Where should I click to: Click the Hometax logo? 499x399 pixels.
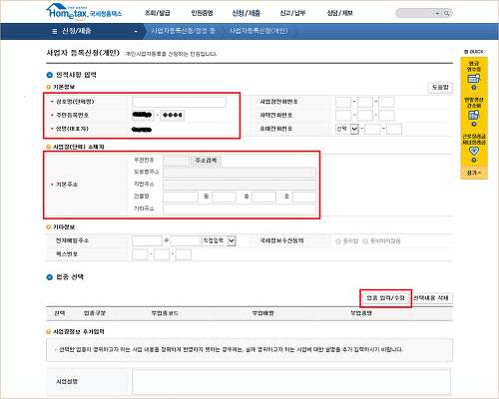[84, 11]
